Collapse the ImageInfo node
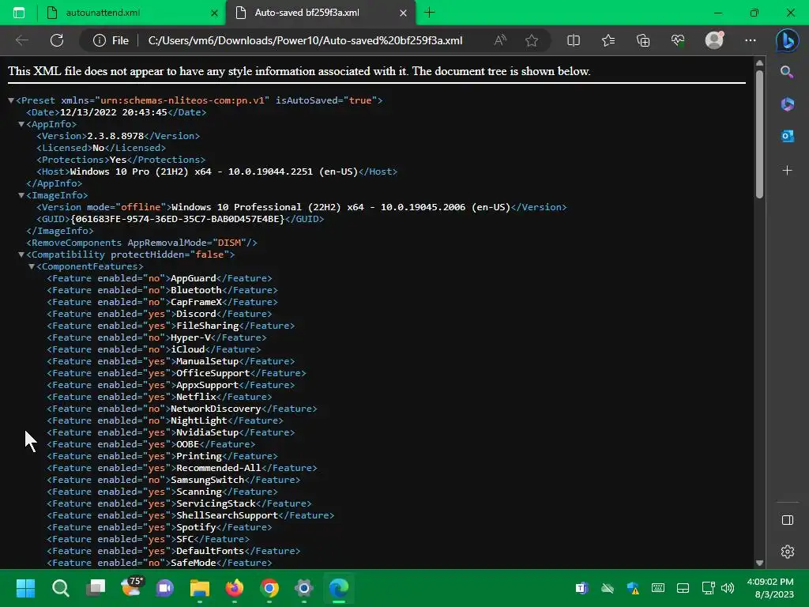Screen dimensions: 809x607 21,195
